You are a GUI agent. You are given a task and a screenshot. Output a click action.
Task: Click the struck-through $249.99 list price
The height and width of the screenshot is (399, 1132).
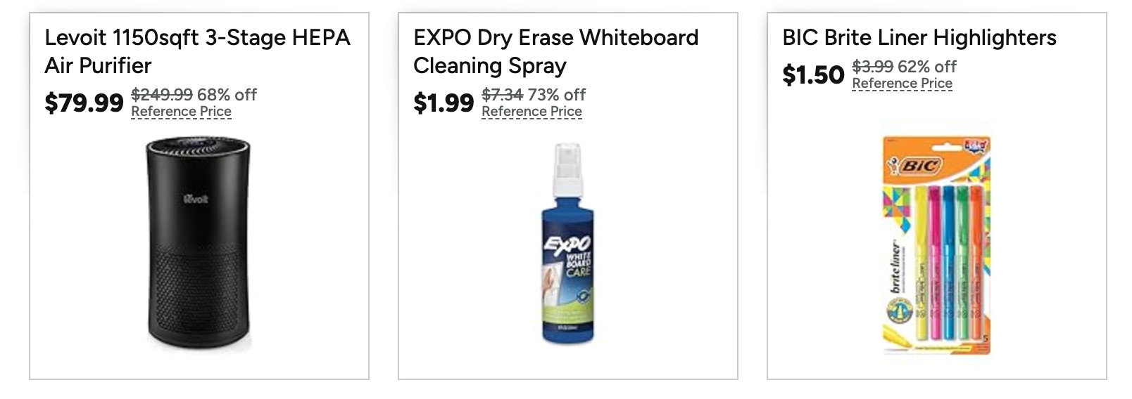pos(162,94)
